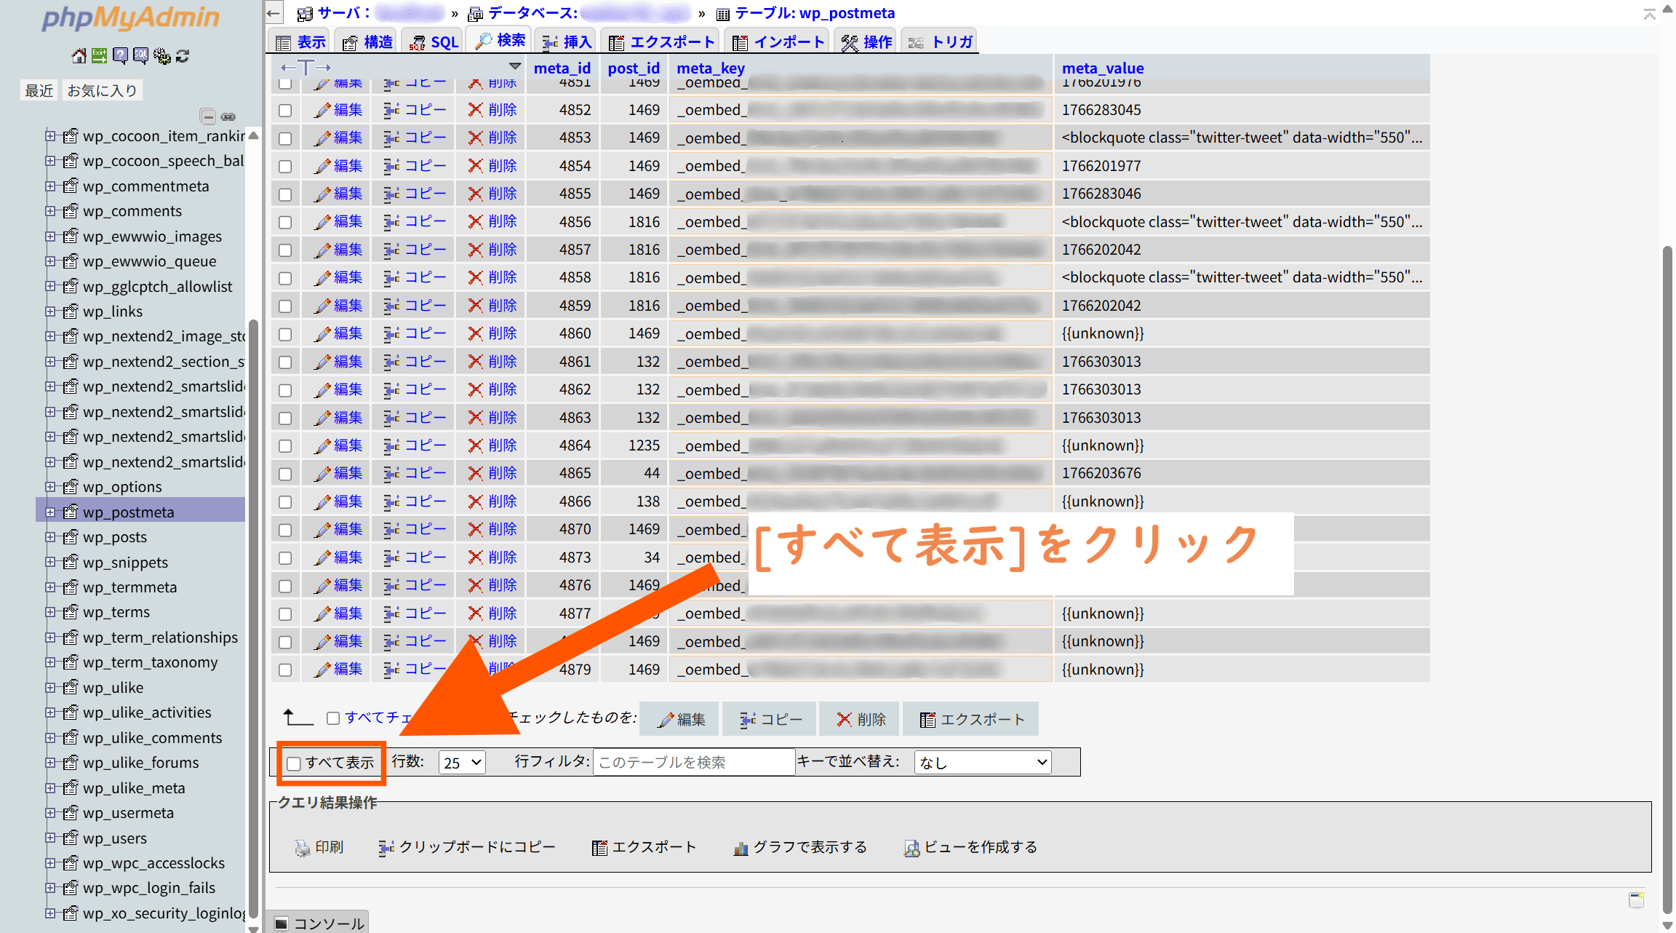1676x933 pixels.
Task: Expand the wp_posts table tree node
Action: point(50,537)
